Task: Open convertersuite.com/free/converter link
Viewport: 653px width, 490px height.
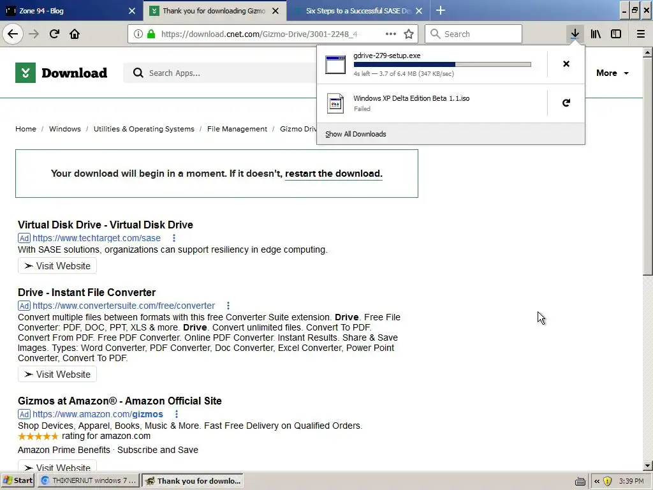Action: pyautogui.click(x=124, y=306)
